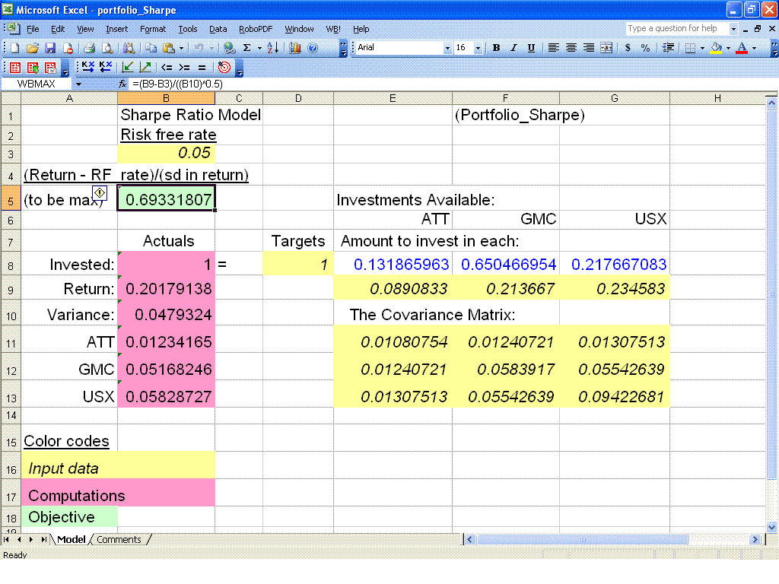Apply yellow Fill Color paint bucket

pos(716,48)
